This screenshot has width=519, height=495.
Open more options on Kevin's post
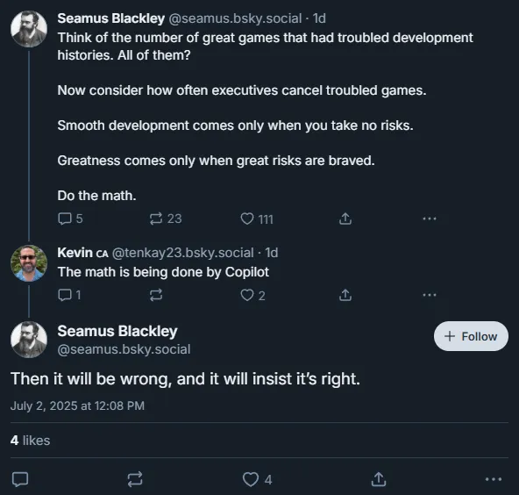430,295
